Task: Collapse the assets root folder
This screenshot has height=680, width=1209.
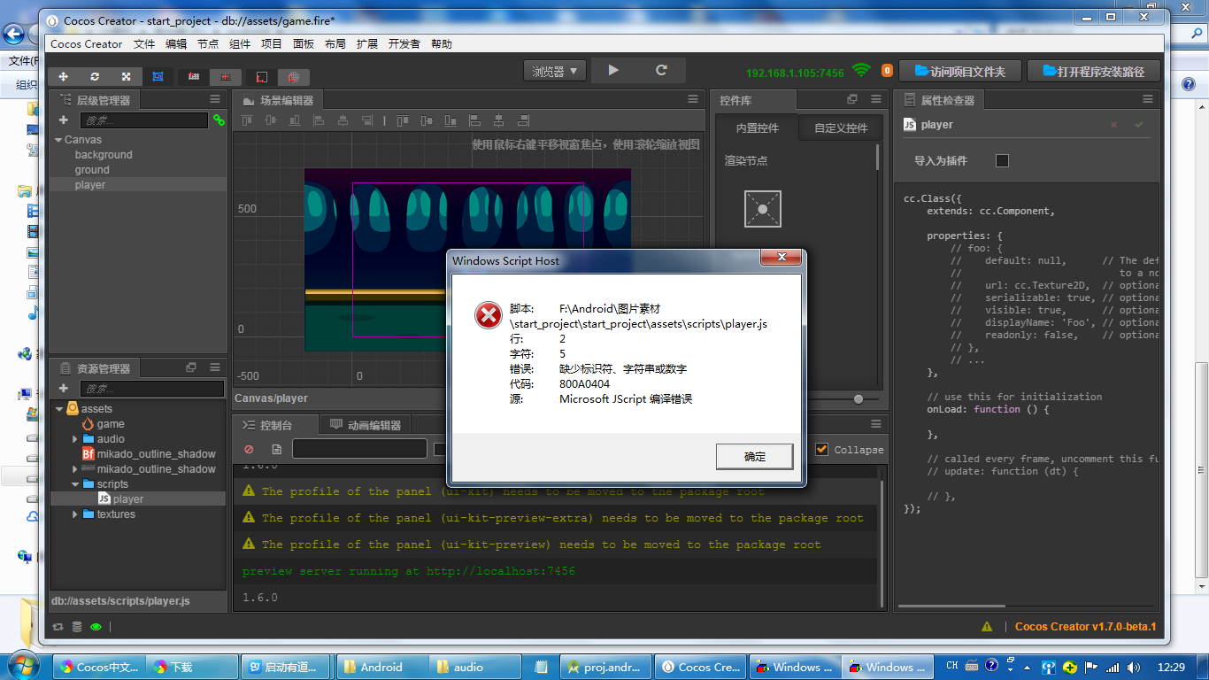Action: pos(60,409)
